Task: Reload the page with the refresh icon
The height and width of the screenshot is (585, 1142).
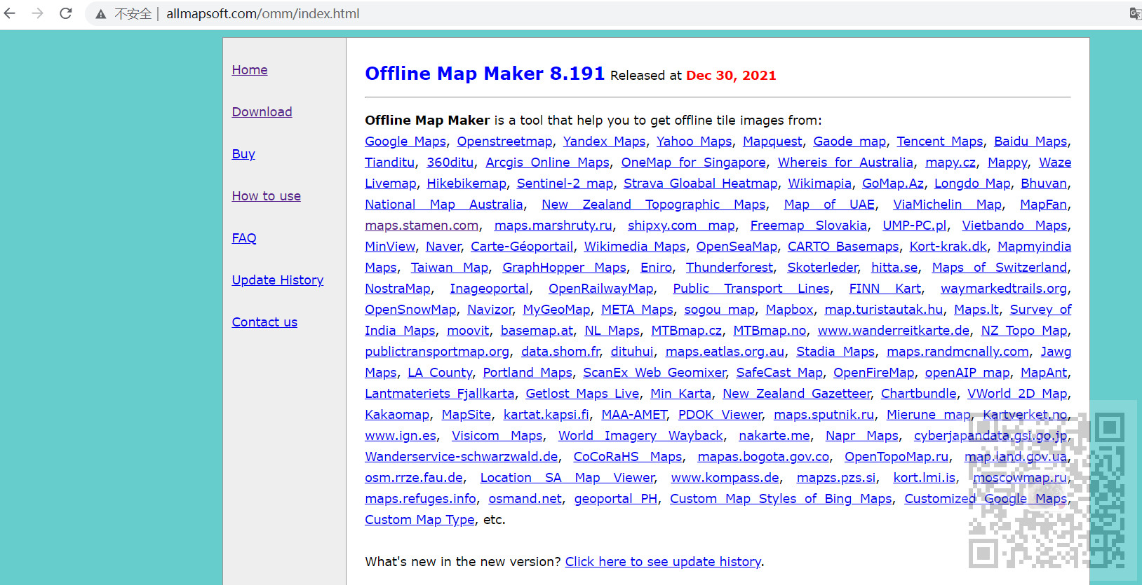Action: point(66,13)
